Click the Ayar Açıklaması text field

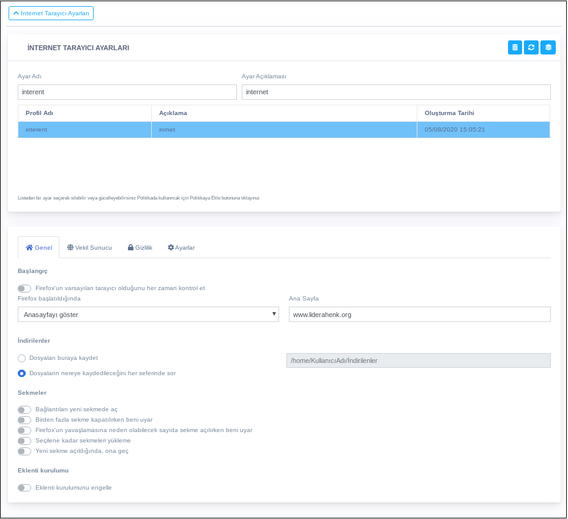click(x=396, y=92)
